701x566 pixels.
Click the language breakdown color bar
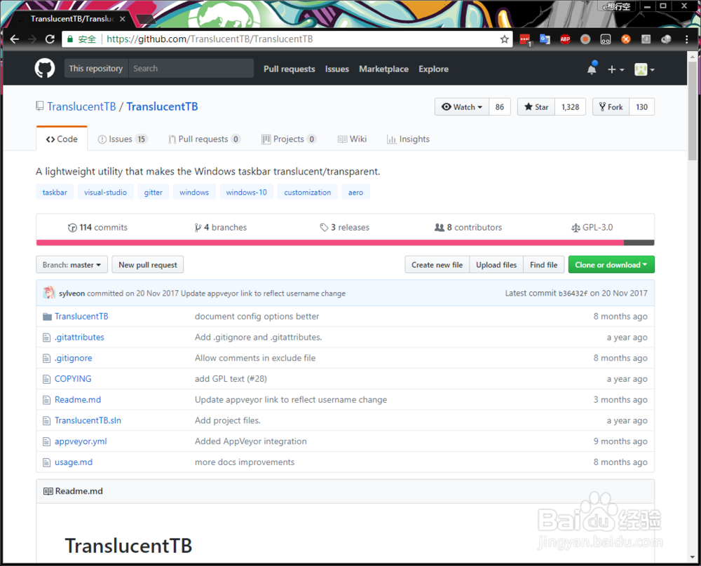[345, 242]
